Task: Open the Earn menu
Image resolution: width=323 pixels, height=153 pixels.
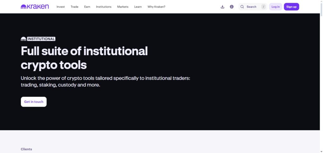Action: (x=87, y=7)
